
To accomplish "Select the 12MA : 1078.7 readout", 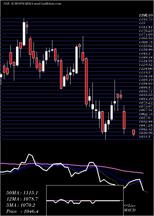I will pyautogui.click(x=22, y=199).
